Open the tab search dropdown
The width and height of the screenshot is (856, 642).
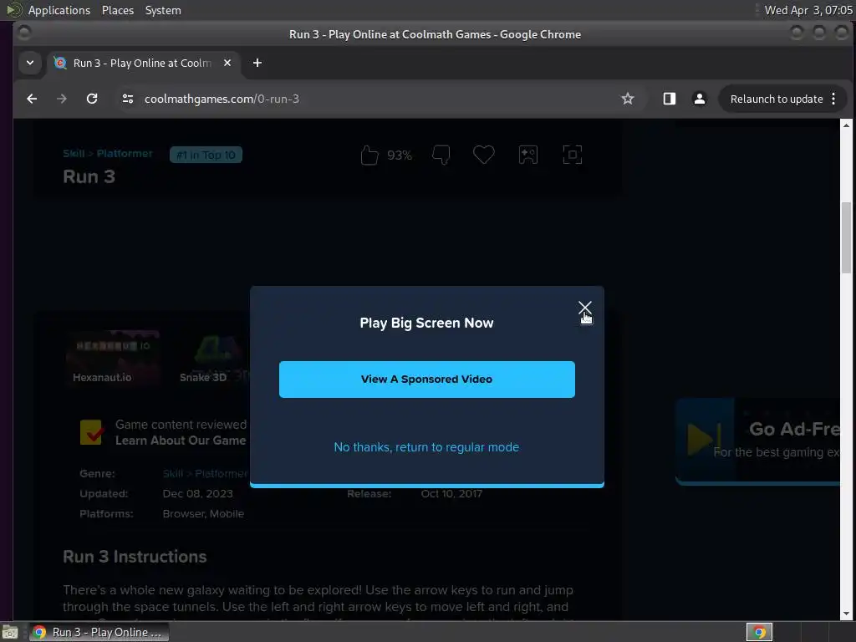coord(30,63)
